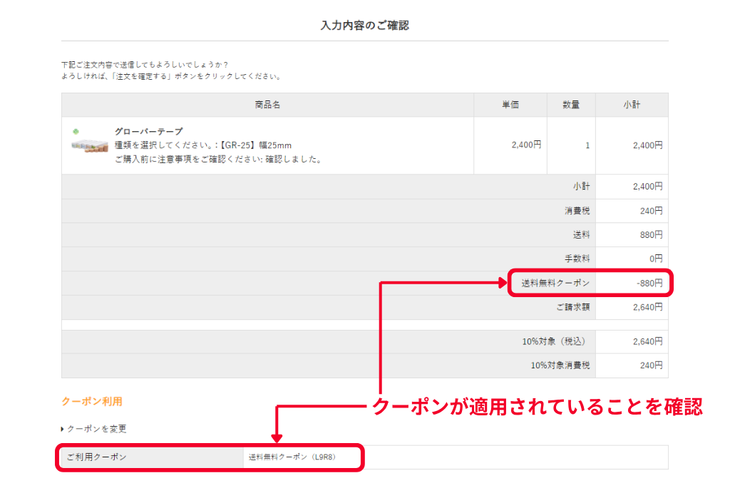Click the orange クーポン利用 heading

click(92, 401)
